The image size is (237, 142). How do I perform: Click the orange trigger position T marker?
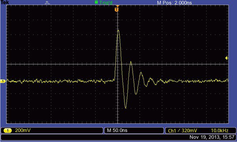[117, 9]
